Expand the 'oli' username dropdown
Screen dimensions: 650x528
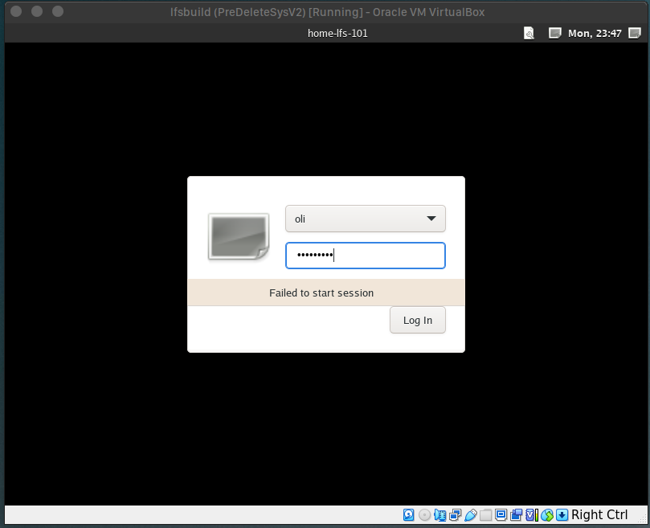click(x=366, y=219)
